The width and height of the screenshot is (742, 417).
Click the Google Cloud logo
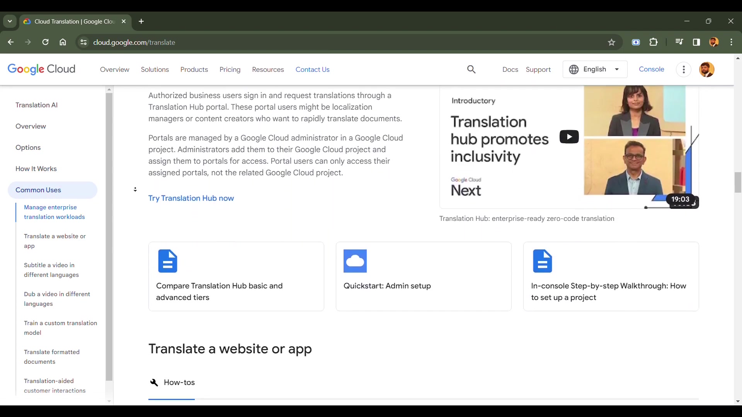pos(41,69)
